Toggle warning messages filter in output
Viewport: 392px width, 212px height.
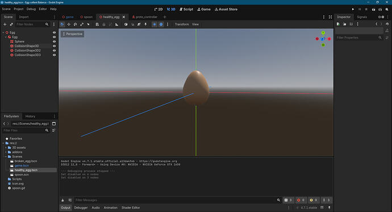click(314, 200)
